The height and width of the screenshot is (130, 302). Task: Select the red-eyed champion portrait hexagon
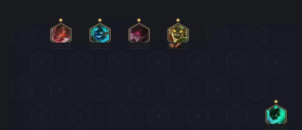pos(61,33)
